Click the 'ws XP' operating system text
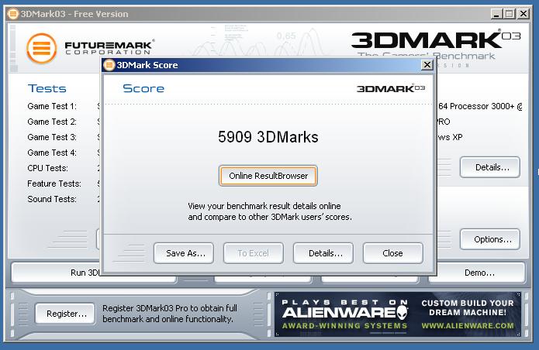This screenshot has height=350, width=539. (450, 137)
